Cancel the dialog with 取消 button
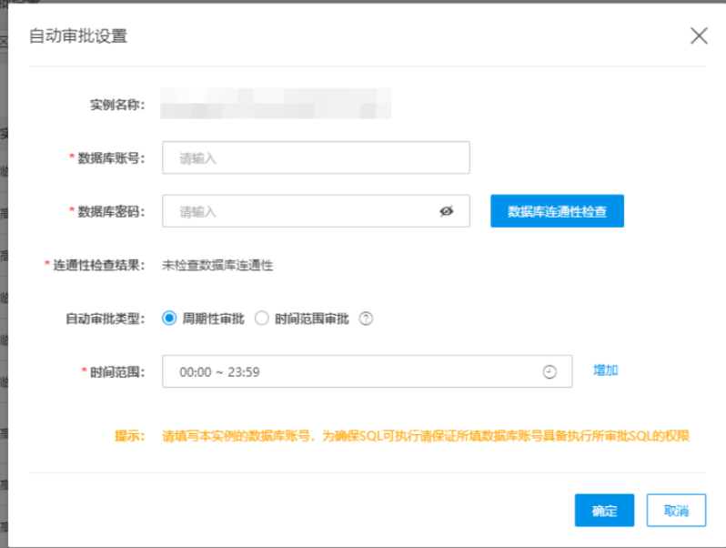 click(676, 511)
